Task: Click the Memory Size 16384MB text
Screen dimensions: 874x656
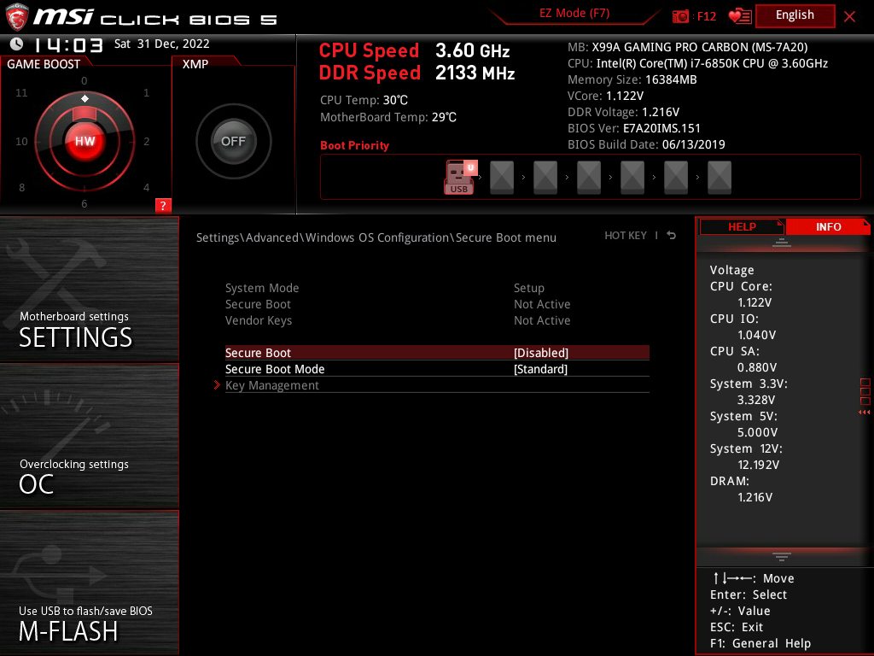Action: pos(632,79)
